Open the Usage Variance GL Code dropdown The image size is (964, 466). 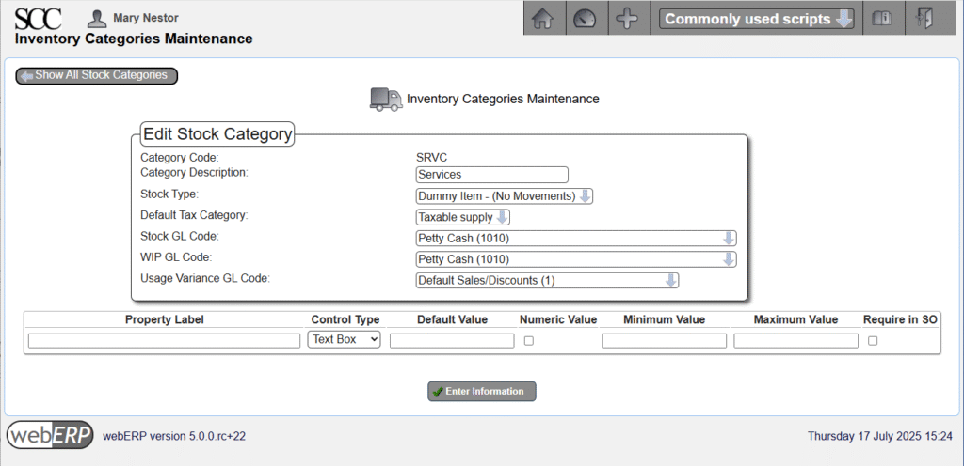[x=547, y=280]
